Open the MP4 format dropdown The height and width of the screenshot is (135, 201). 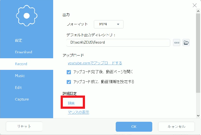click(109, 24)
